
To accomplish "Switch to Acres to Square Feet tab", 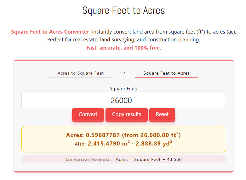I will (81, 73).
